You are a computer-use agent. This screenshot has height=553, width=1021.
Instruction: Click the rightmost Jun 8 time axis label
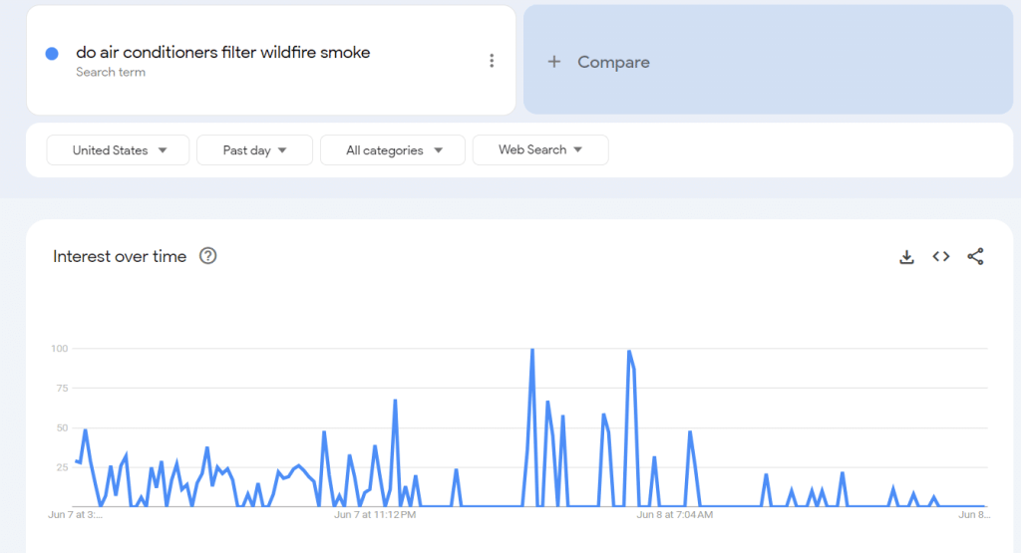click(x=973, y=515)
